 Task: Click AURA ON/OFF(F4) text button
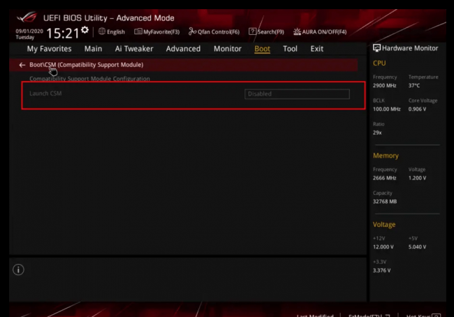click(324, 32)
